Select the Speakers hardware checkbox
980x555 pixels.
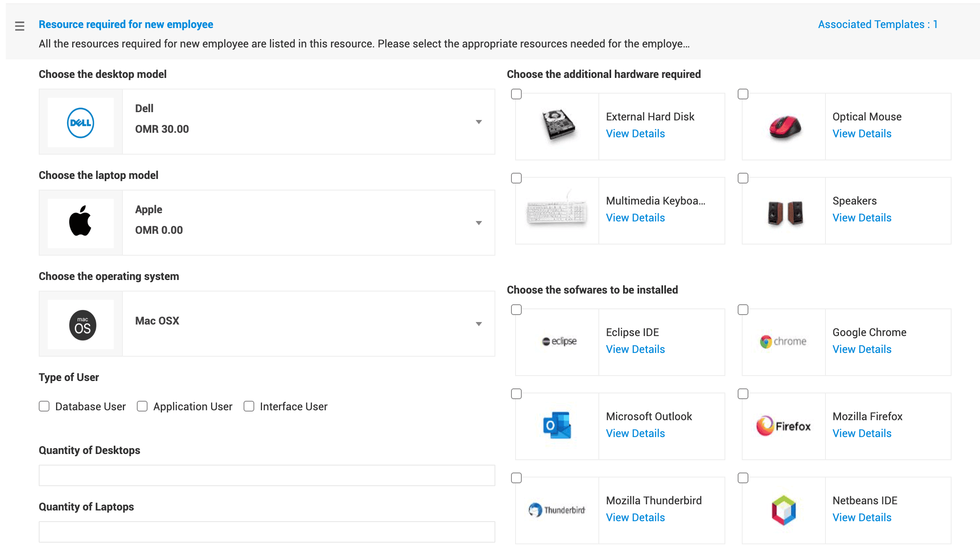click(743, 178)
